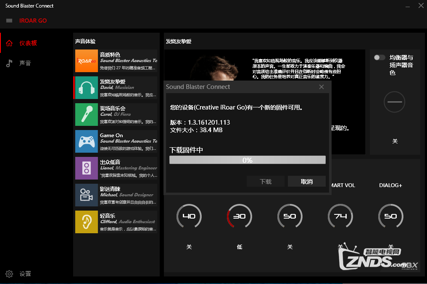
Task: Open the 仪表板 dashboard tab
Action: coord(28,43)
